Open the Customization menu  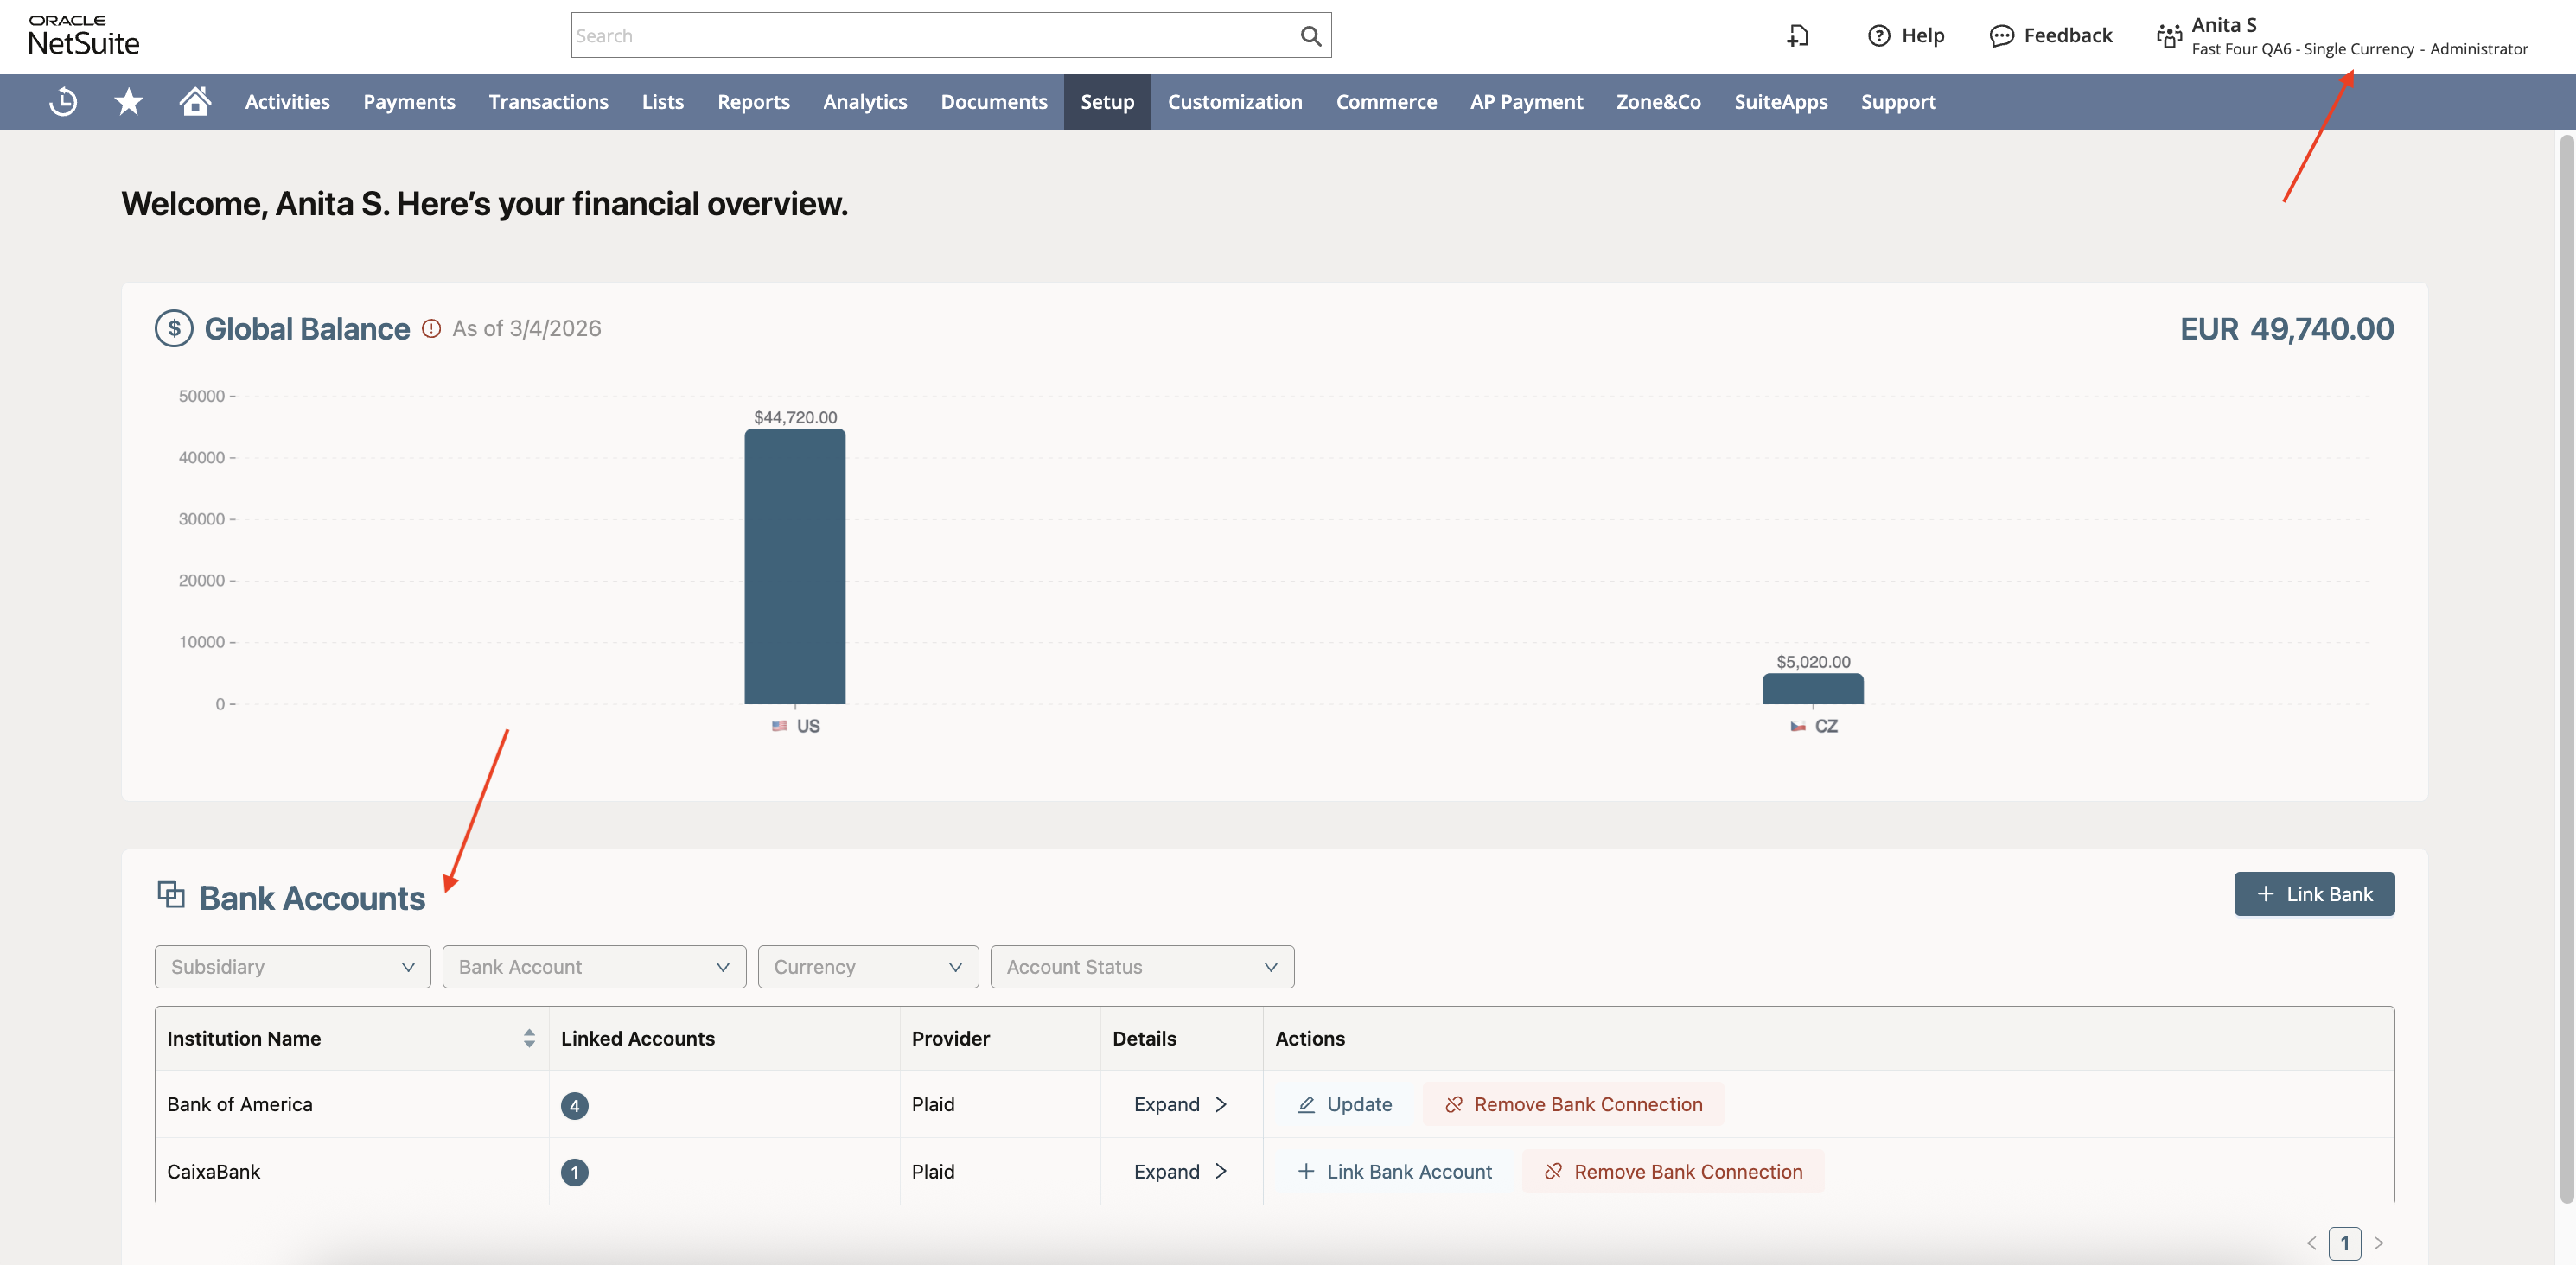coord(1235,101)
